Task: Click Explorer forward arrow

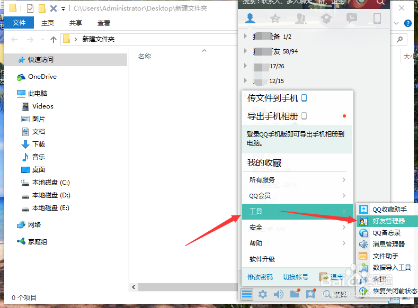Action: point(30,40)
